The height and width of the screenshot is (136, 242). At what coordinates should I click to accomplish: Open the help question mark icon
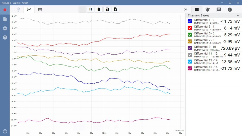(x=5, y=38)
